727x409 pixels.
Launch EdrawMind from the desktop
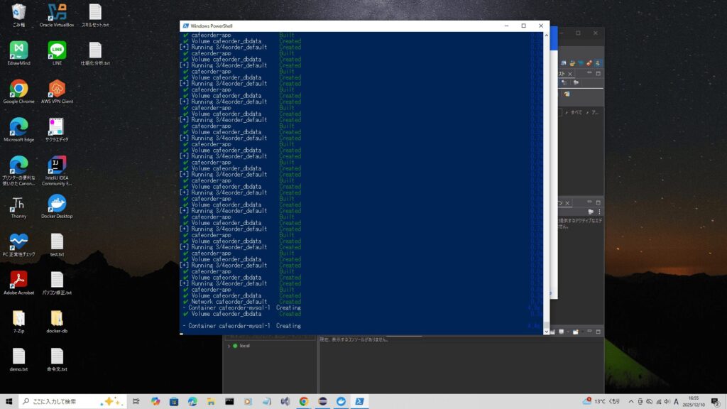(x=18, y=50)
